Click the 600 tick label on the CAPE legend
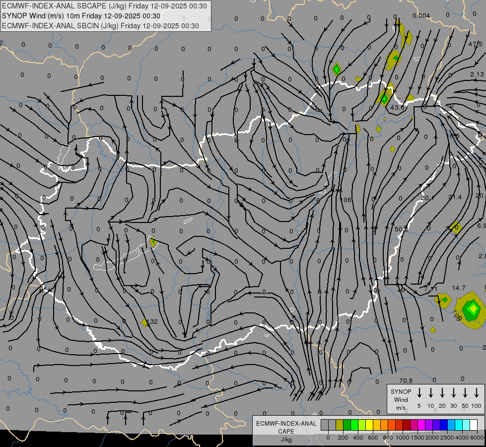This screenshot has height=447, width=486. point(373,438)
